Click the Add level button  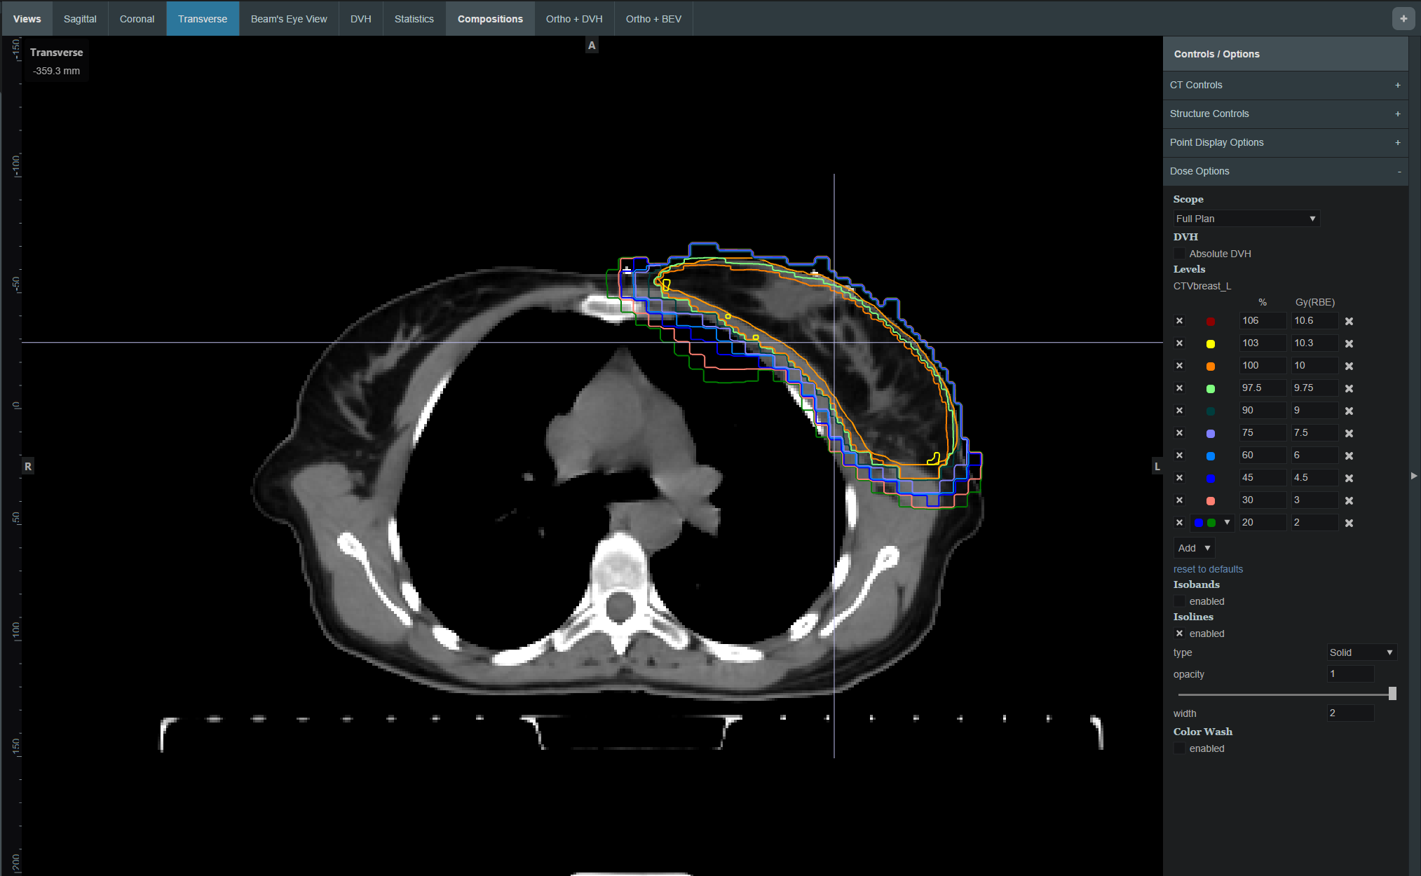coord(1193,548)
